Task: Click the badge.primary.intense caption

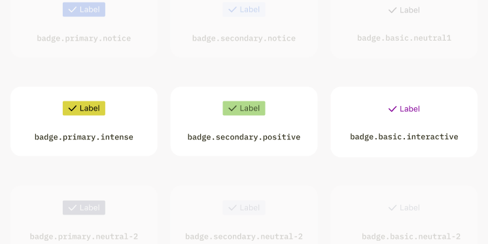Action: tap(84, 137)
